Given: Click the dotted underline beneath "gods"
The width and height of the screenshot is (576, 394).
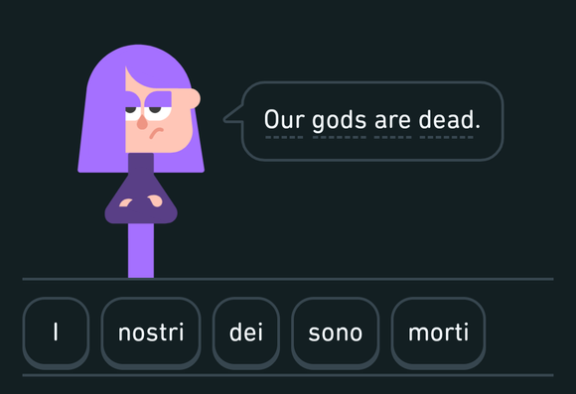Looking at the screenshot, I should pyautogui.click(x=339, y=137).
